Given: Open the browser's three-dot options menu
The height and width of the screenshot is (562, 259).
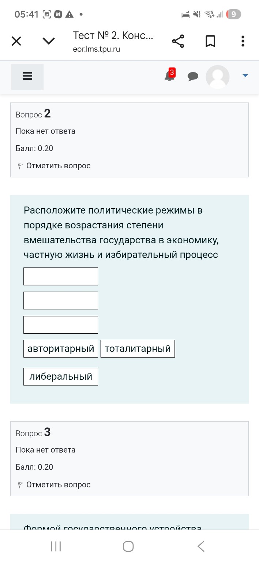Looking at the screenshot, I should [x=243, y=41].
